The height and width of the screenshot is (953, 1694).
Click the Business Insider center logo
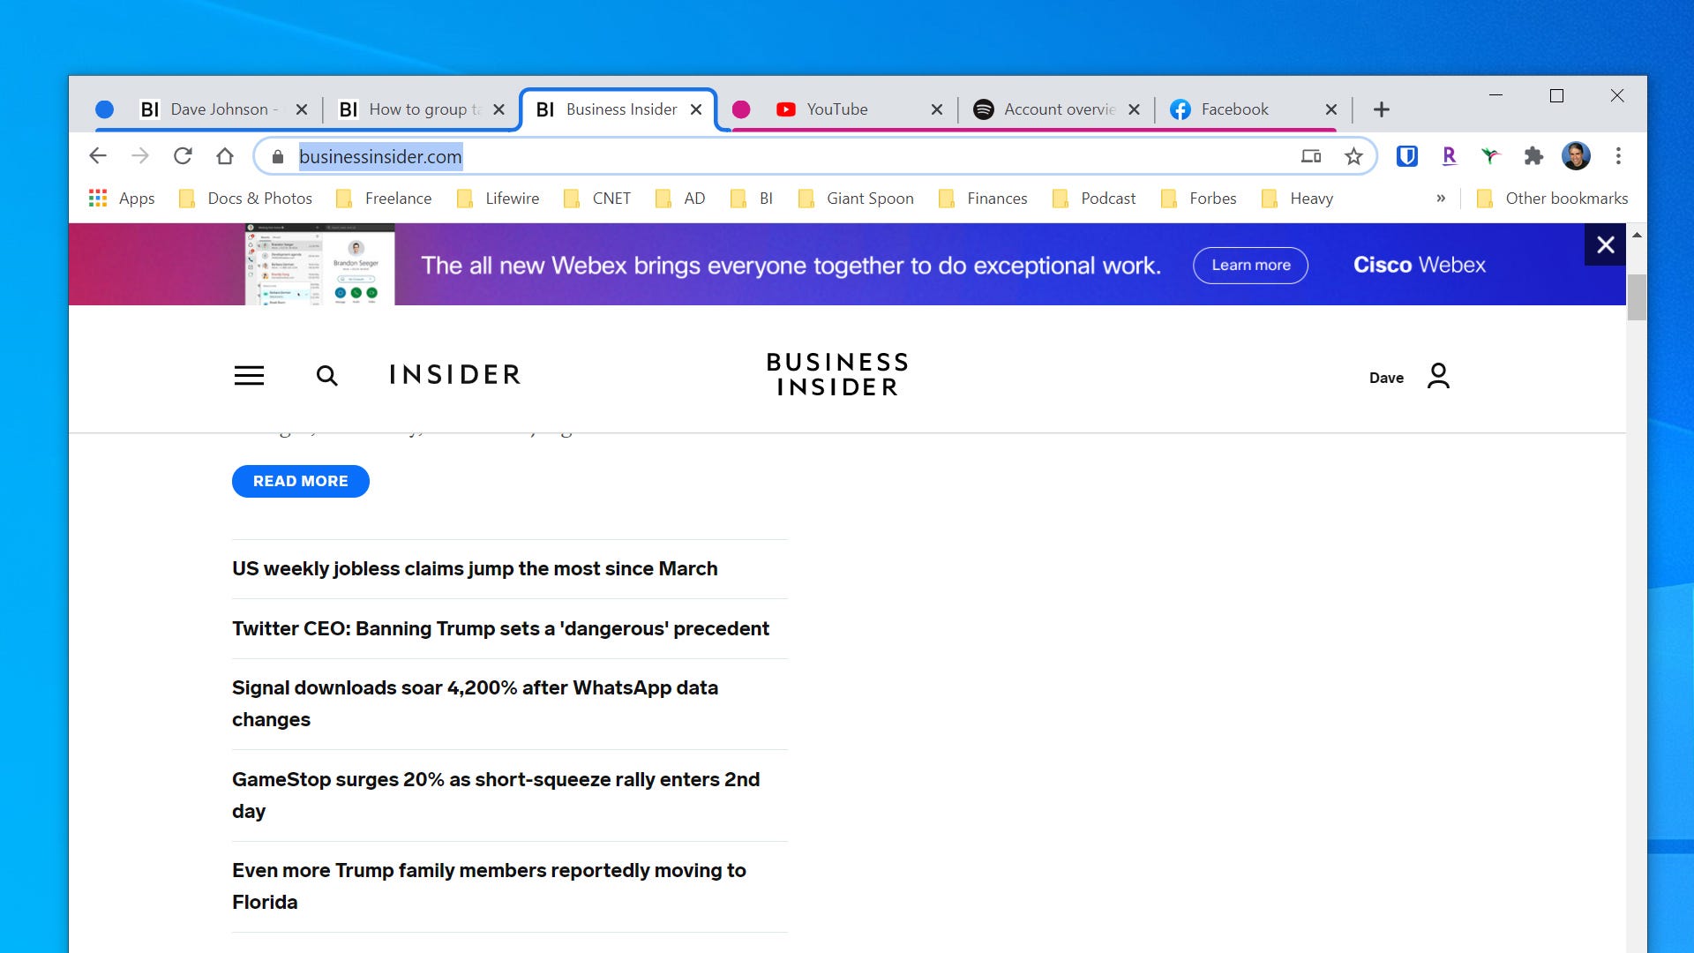point(837,375)
